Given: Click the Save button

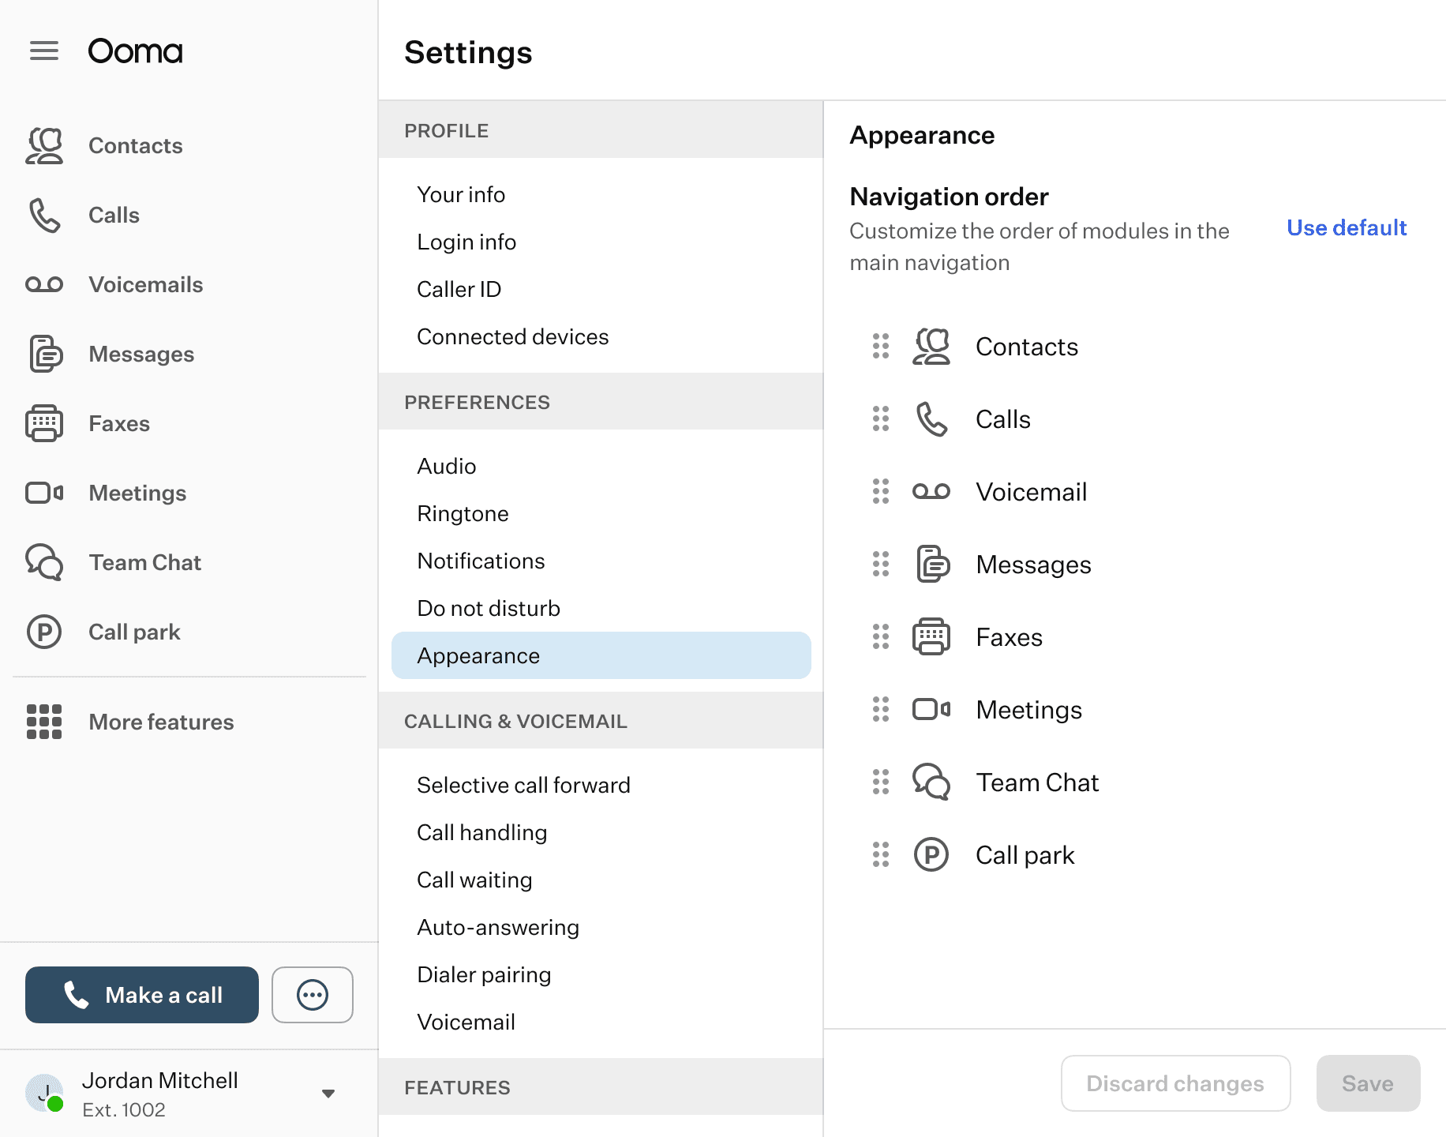Looking at the screenshot, I should (x=1368, y=1083).
